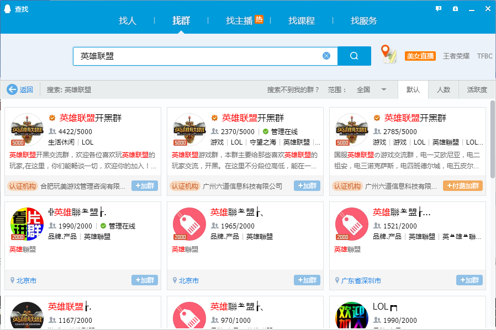
Task: Open the 看片讲群 colorful avatar
Action: tap(27, 224)
